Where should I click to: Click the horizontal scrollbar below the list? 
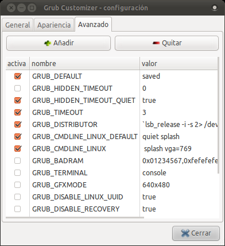75,218
